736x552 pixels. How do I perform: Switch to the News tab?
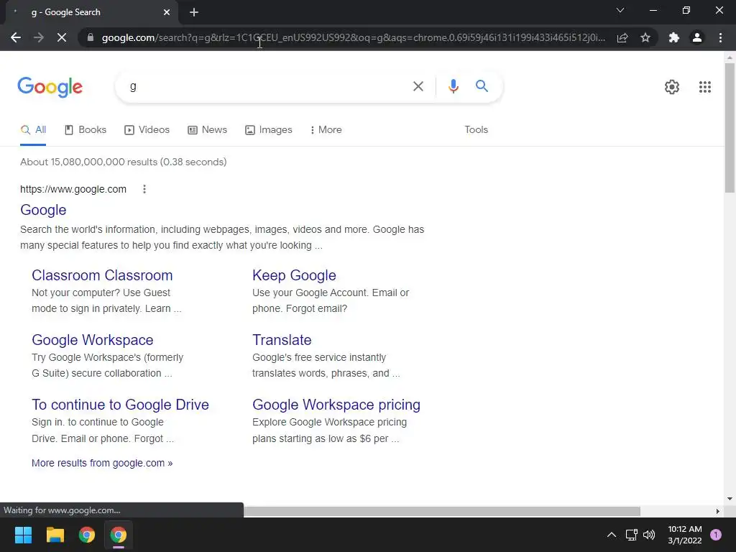coord(208,130)
